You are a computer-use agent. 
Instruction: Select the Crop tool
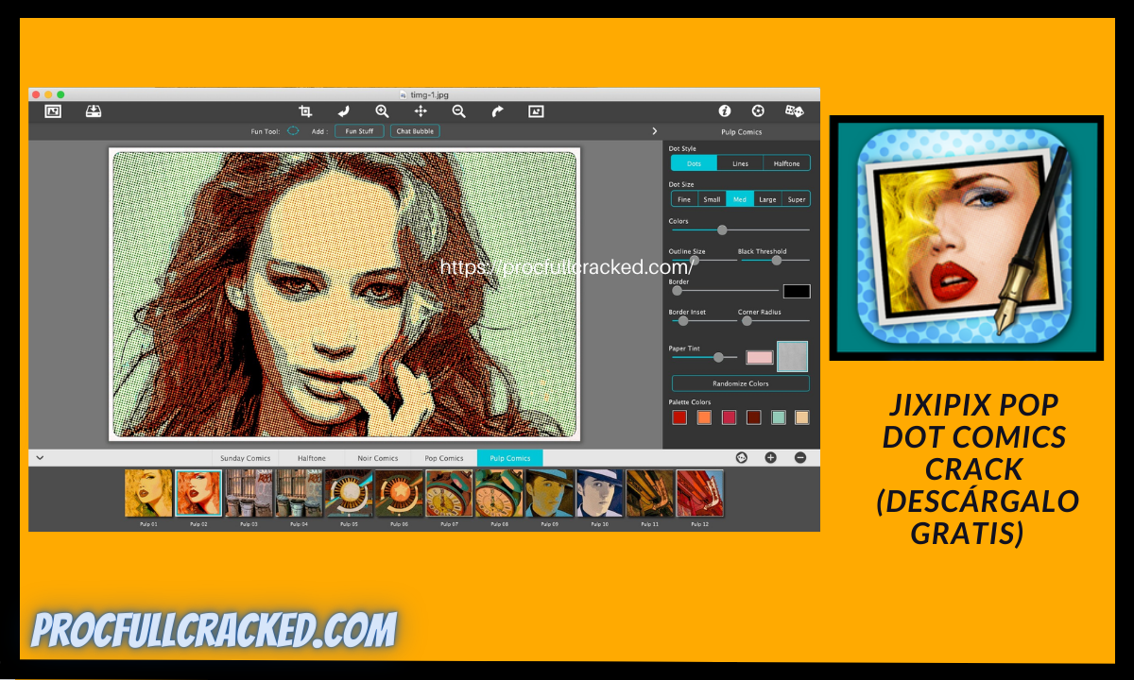[x=305, y=111]
